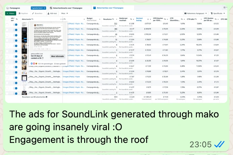Image resolution: width=233 pixels, height=155 pixels.
Task: Open the 'Images [Mako] - Kopie' link in £ 15,33 row
Action: 71,77
